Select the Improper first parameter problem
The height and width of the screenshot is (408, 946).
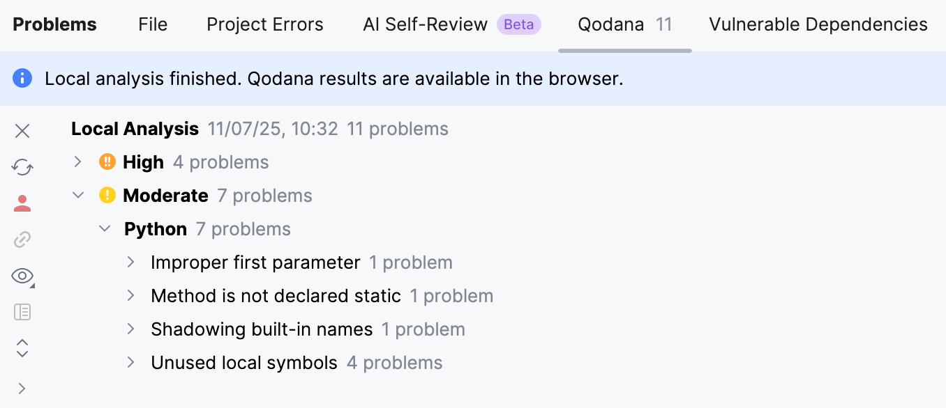(x=255, y=262)
